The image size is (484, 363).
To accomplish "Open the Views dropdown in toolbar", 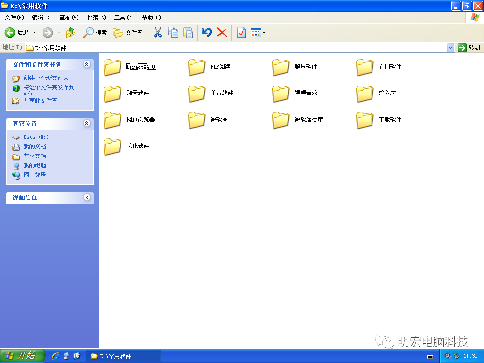I will (258, 33).
